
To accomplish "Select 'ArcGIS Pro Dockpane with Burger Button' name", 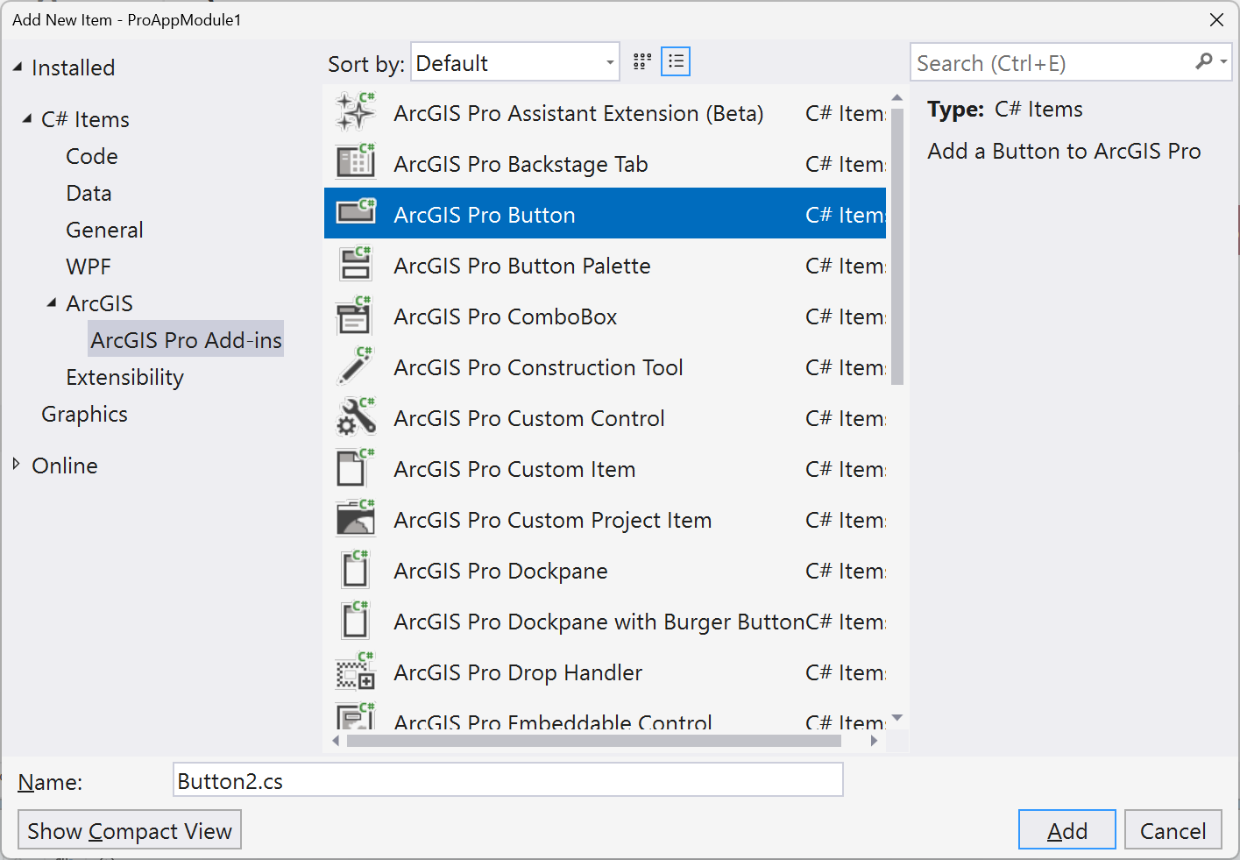I will [x=599, y=622].
